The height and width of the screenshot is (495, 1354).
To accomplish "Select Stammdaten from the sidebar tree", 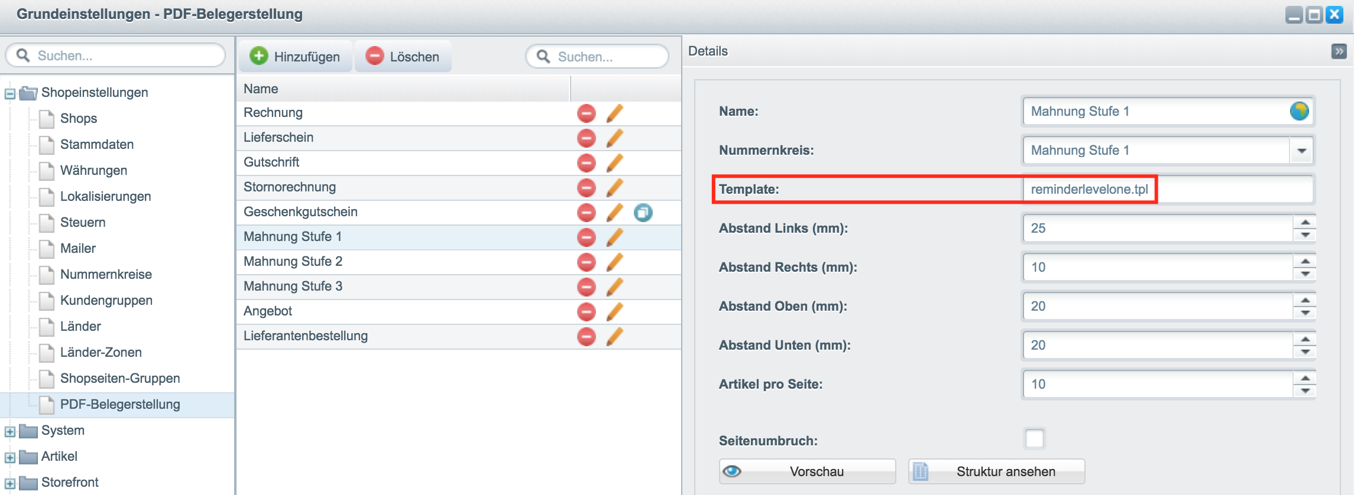I will coord(97,144).
